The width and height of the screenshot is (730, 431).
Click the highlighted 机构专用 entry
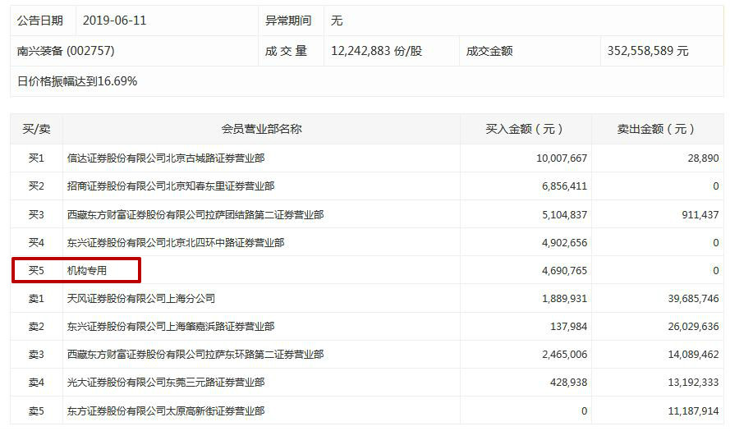pyautogui.click(x=87, y=270)
